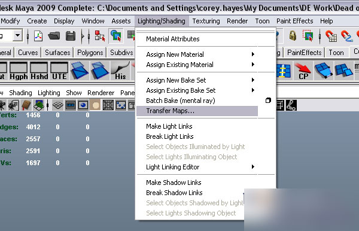The height and width of the screenshot is (231, 359).
Task: Open the Render menu
Action: tap(237, 21)
